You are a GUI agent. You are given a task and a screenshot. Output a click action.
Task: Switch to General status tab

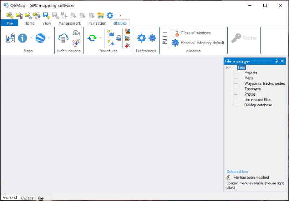(10, 197)
